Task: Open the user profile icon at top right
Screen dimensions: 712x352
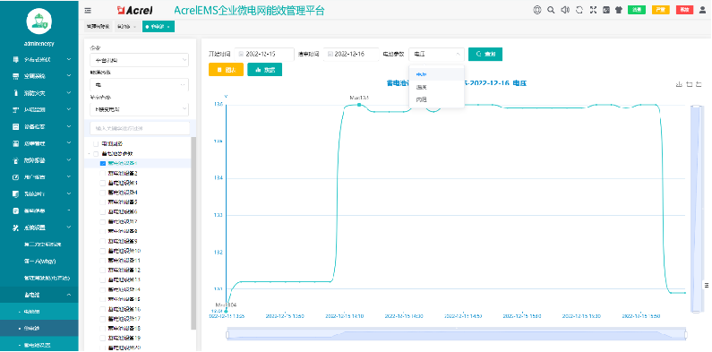Action: click(x=702, y=10)
